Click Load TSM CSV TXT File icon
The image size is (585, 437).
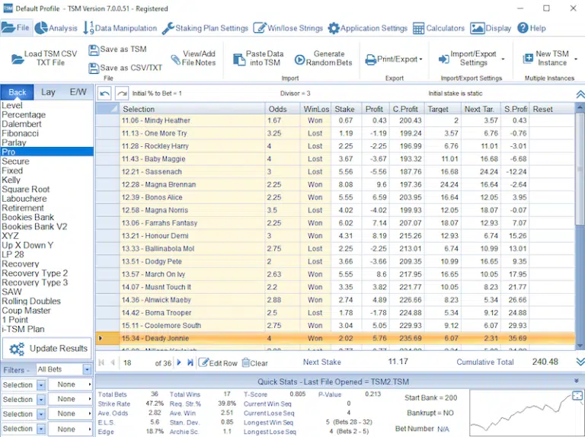click(x=18, y=59)
